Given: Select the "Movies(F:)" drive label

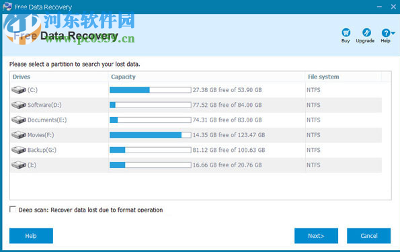Looking at the screenshot, I should point(41,135).
